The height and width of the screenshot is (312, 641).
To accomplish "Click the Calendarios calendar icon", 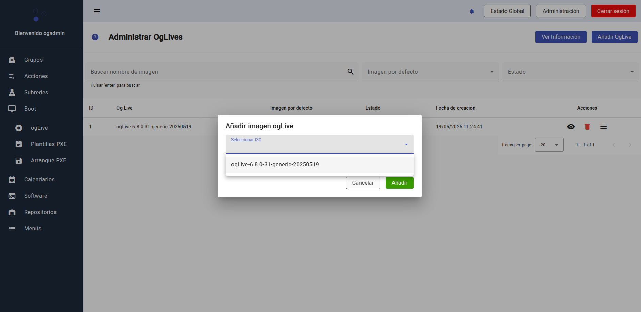I will coord(12,180).
